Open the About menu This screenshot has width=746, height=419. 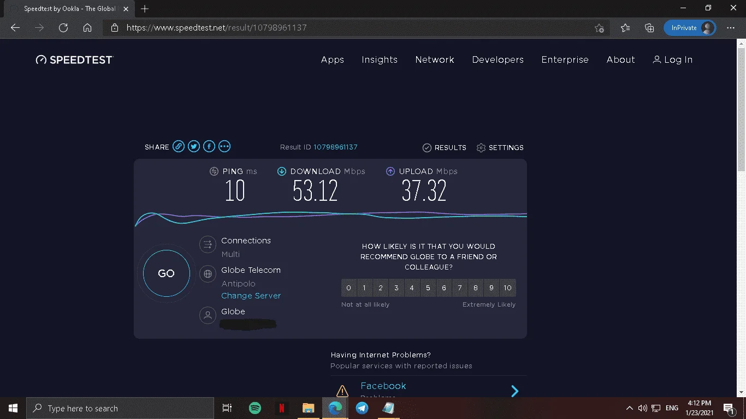tap(621, 60)
